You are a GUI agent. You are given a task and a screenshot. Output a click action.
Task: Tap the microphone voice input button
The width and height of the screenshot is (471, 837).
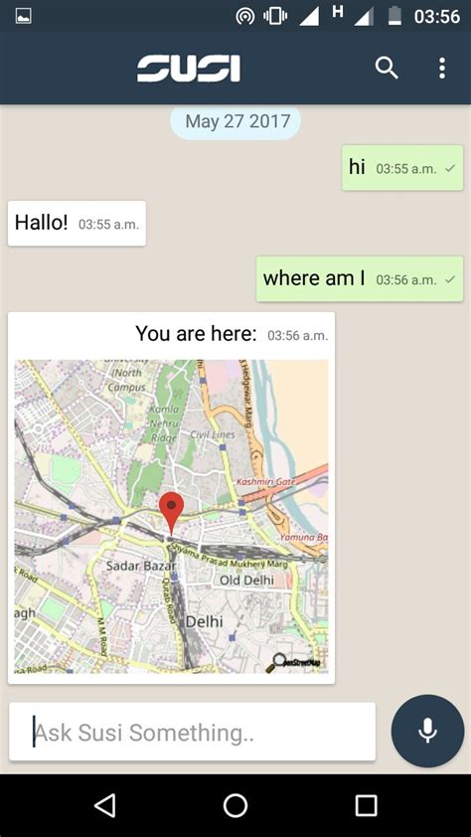tap(427, 731)
